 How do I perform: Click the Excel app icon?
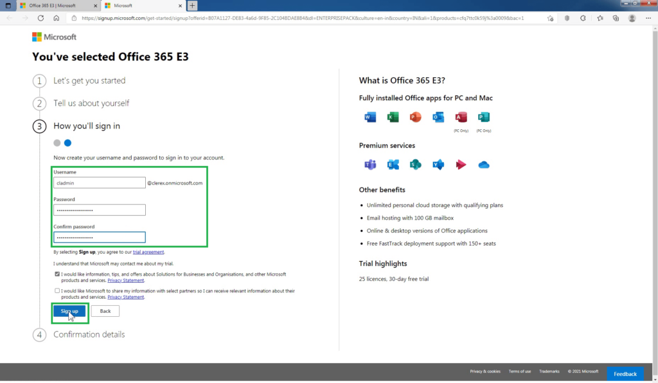click(x=393, y=117)
